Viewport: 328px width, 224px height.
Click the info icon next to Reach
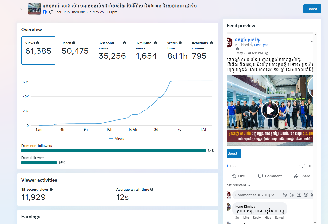(74, 43)
